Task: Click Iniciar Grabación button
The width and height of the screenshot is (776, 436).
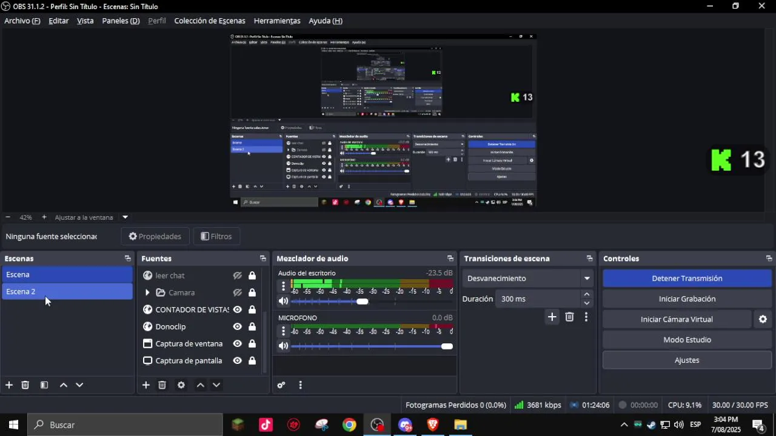Action: [x=687, y=299]
